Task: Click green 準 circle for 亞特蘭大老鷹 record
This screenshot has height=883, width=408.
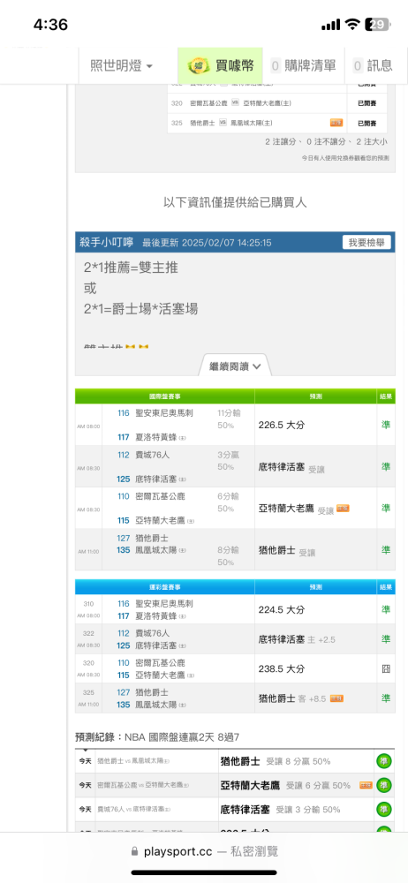Action: coord(384,785)
